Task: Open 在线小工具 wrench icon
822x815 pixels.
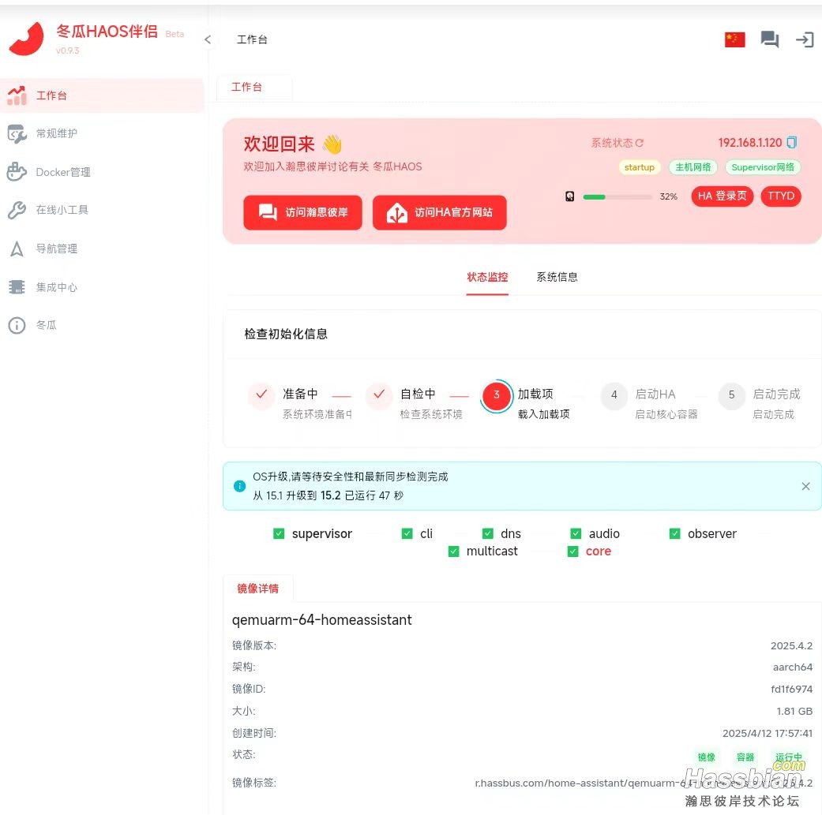Action: coord(17,210)
